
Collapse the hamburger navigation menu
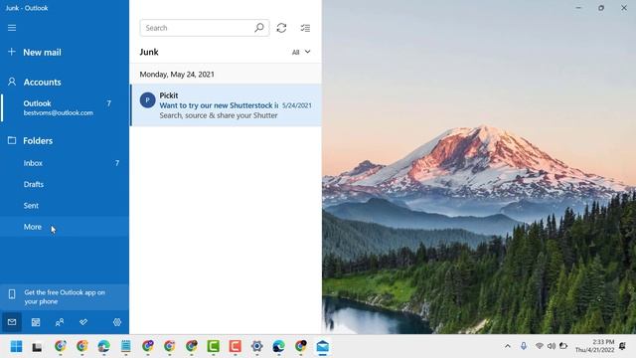click(x=12, y=28)
